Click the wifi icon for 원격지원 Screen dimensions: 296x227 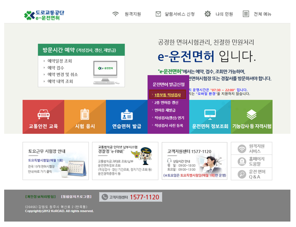tap(115, 14)
